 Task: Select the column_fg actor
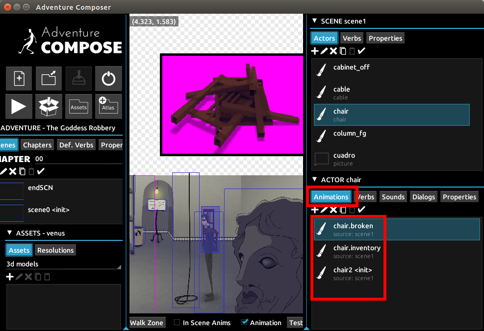click(x=392, y=137)
